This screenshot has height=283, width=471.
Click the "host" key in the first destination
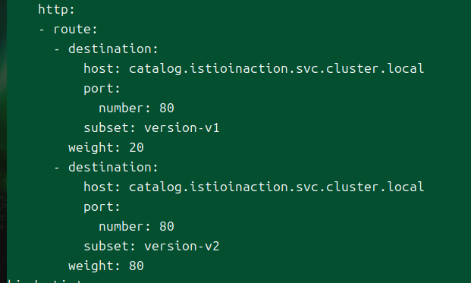(99, 68)
